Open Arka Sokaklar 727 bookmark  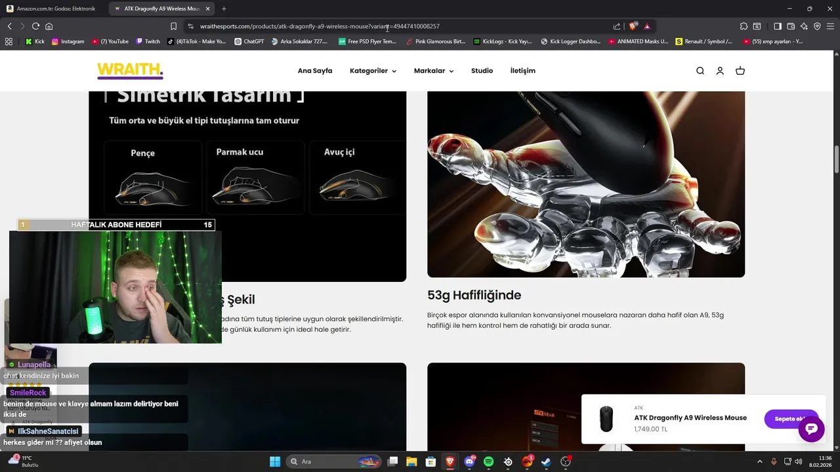click(299, 41)
